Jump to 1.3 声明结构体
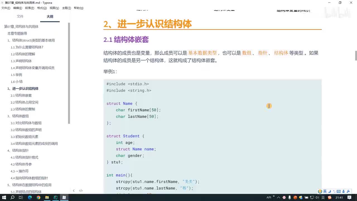Screen dimensions: 357x201 (x=21, y=61)
